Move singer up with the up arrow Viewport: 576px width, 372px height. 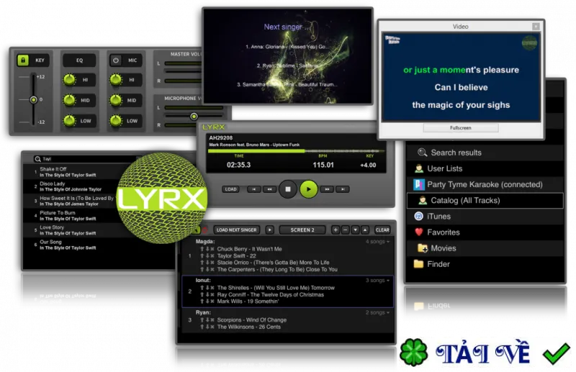click(365, 230)
